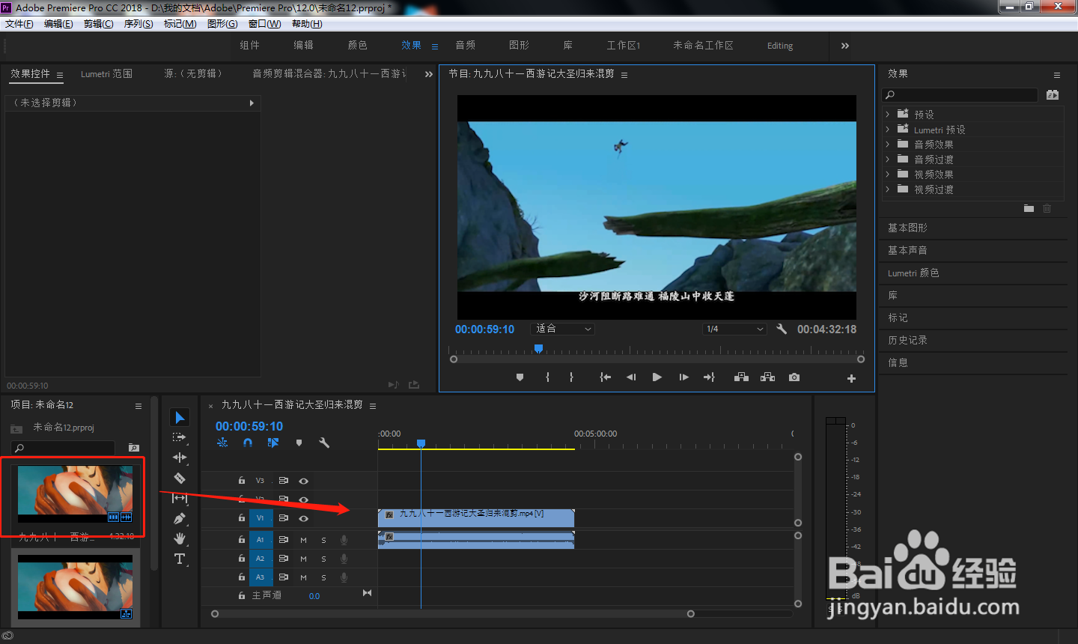The image size is (1078, 644).
Task: Click the accelerated effects filter icon
Action: (1053, 94)
